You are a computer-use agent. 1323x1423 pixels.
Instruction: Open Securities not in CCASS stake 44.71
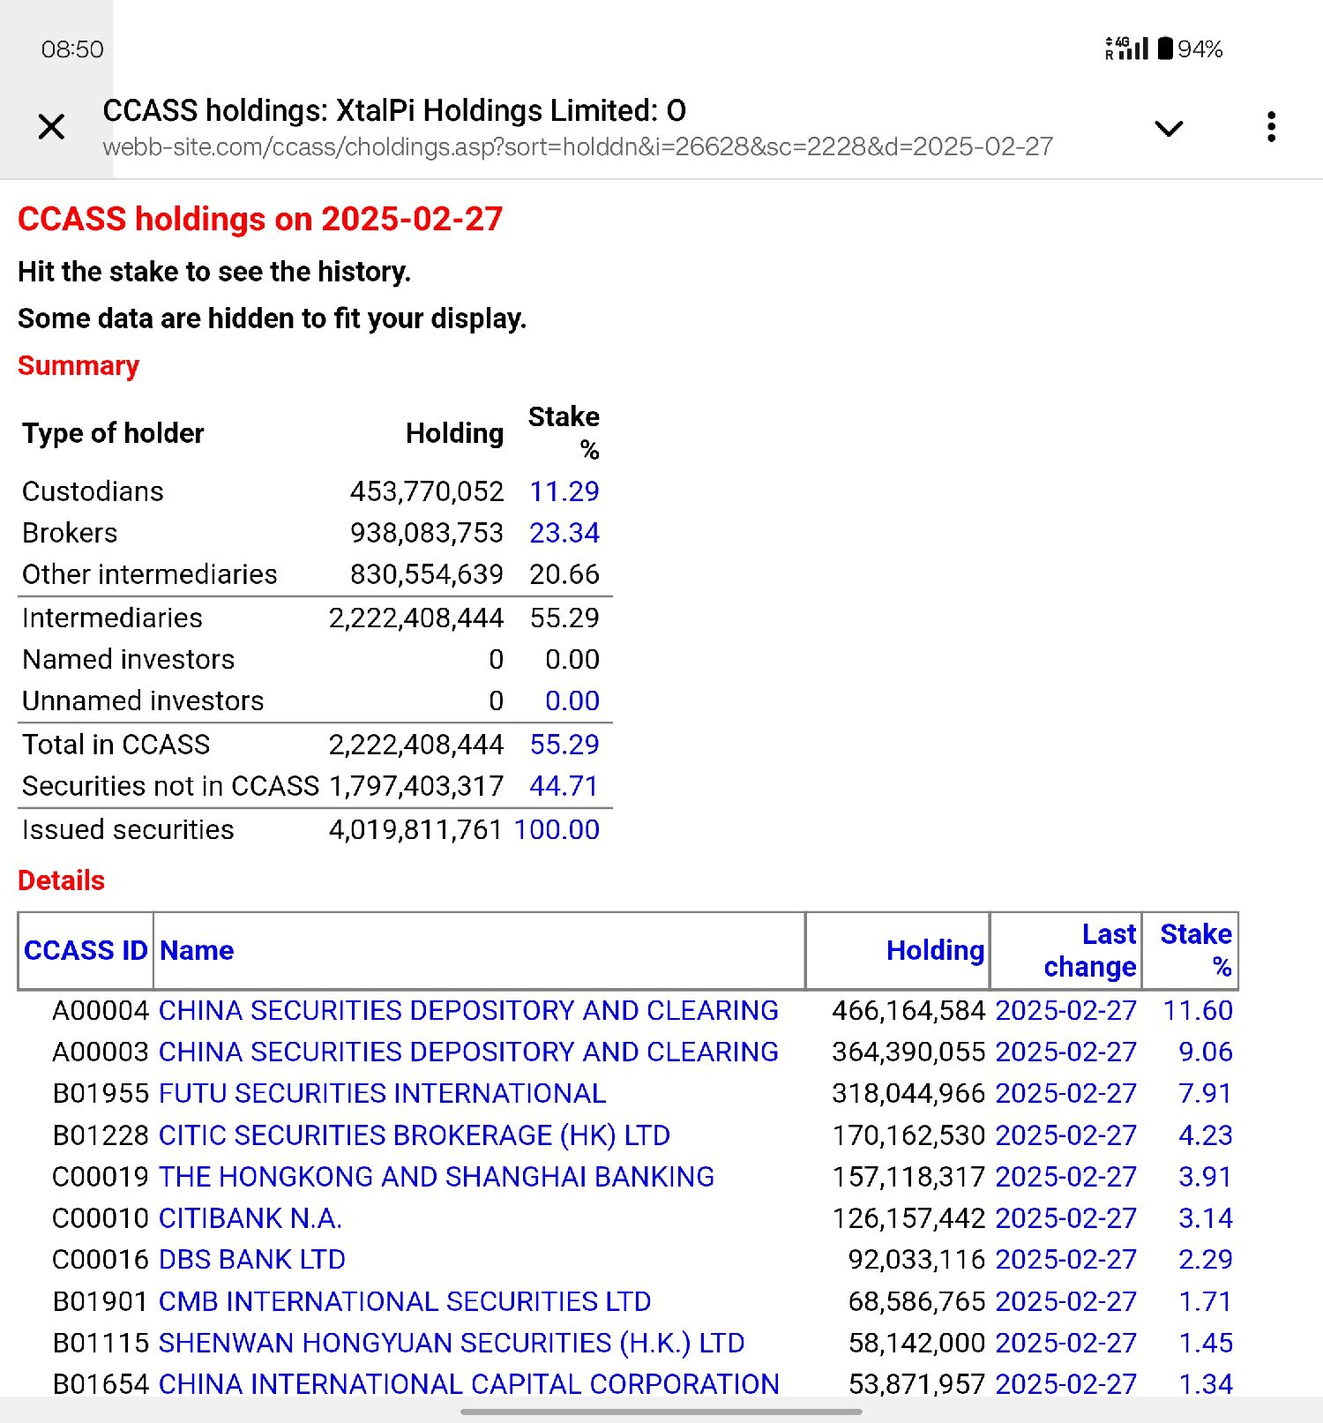(564, 786)
